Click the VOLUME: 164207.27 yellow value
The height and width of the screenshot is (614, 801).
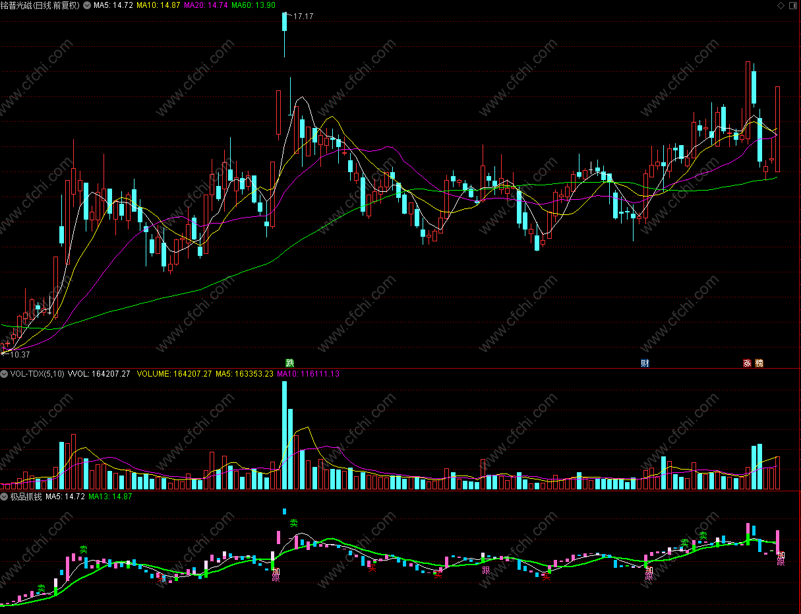coord(174,374)
